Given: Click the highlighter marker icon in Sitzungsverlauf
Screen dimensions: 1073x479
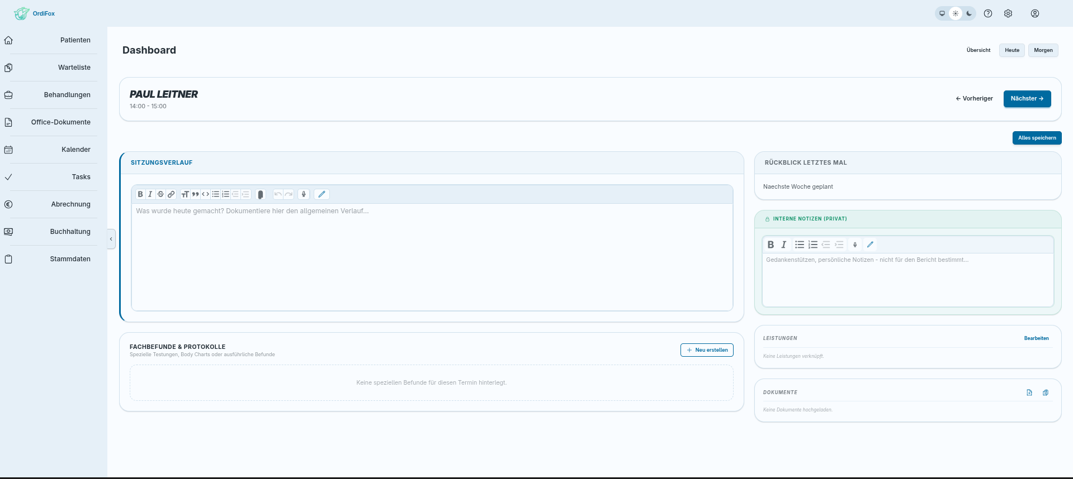Looking at the screenshot, I should click(260, 194).
